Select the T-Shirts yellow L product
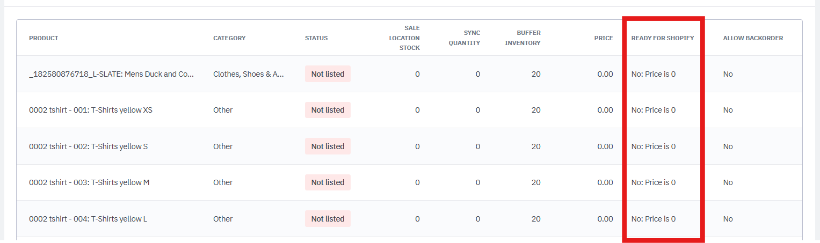The width and height of the screenshot is (820, 243). (x=88, y=219)
